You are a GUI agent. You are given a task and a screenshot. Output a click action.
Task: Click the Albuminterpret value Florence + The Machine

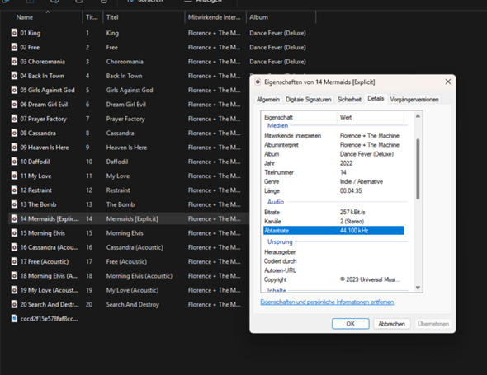pos(369,145)
